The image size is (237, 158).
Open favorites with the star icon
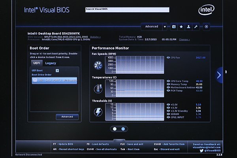pyautogui.click(x=181, y=26)
